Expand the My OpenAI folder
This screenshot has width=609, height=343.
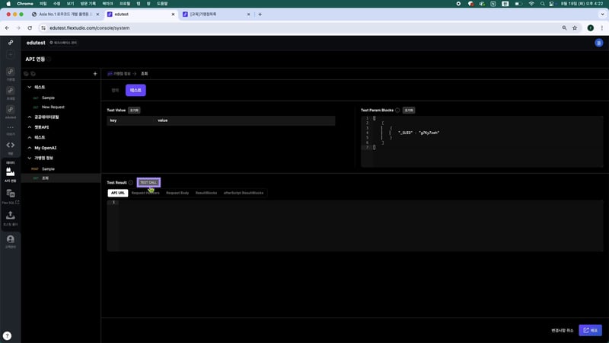pyautogui.click(x=30, y=147)
